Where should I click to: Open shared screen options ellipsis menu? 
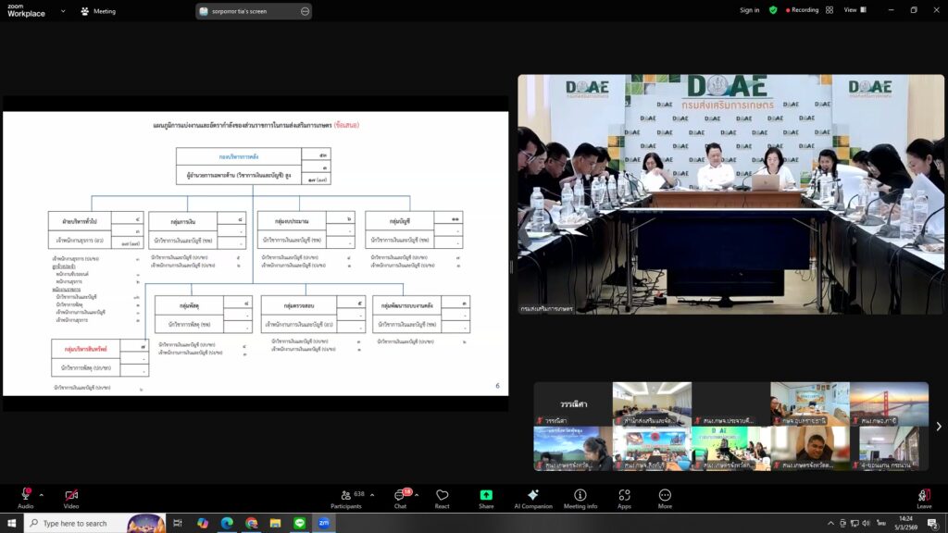click(x=306, y=11)
